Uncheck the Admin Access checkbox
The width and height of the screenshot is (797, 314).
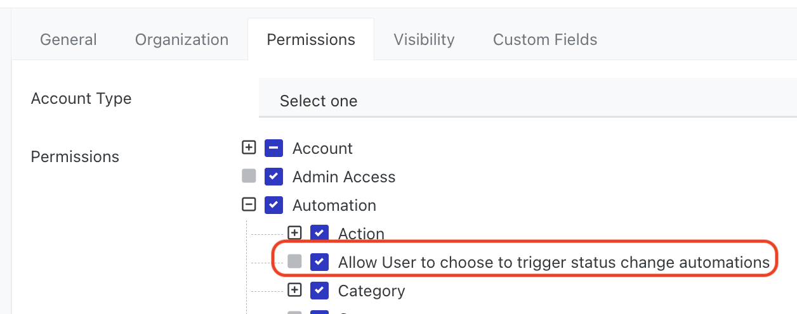click(x=273, y=177)
